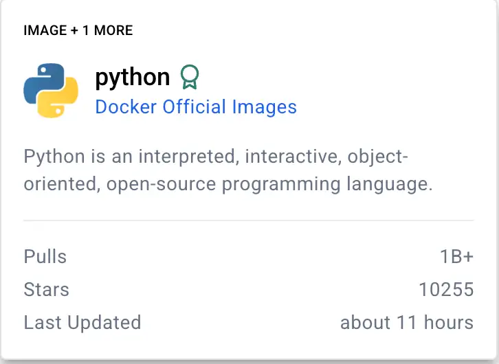The image size is (499, 364).
Task: Click the about 11 hours value
Action: [407, 322]
